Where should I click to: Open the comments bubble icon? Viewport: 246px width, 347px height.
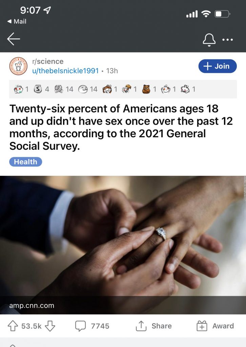[x=80, y=326]
